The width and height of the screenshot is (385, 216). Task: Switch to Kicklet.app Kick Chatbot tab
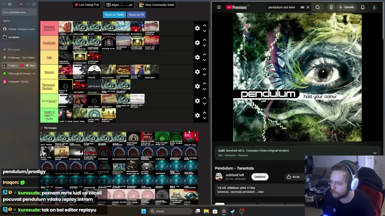pos(19,57)
